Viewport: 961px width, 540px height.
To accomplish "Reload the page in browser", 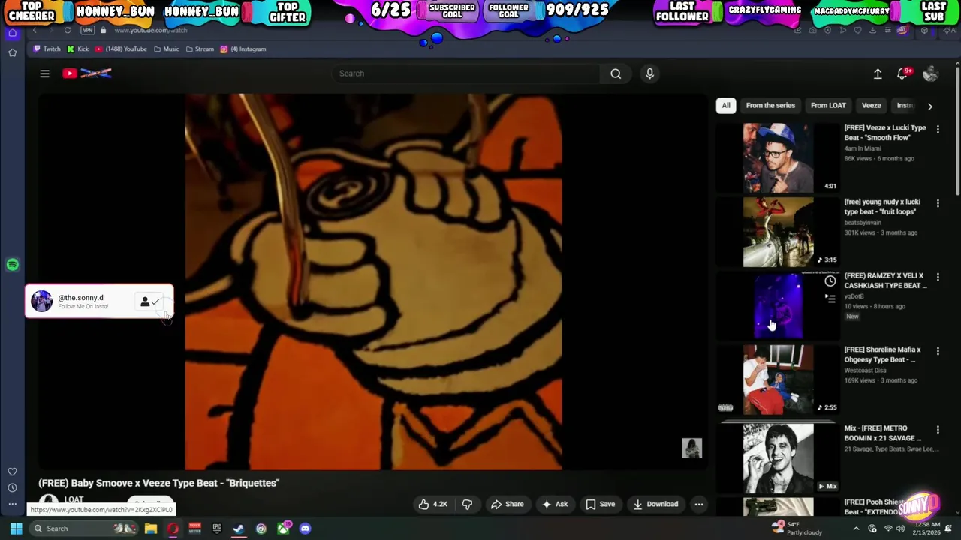I will tap(68, 31).
